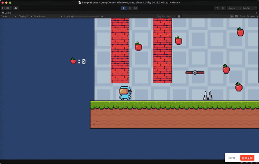Open the LH account menu
Viewport: 259px width, 164px height.
click(x=7, y=8)
